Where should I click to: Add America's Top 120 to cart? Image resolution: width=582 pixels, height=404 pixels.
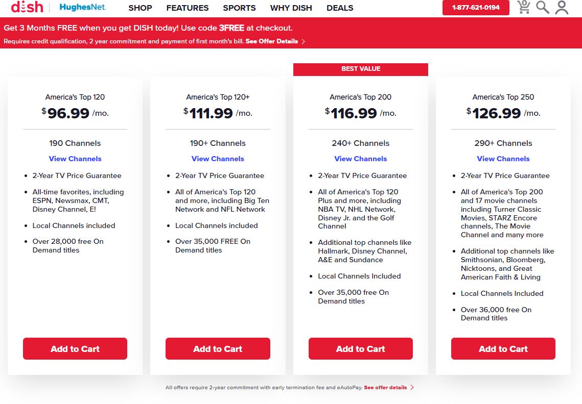pyautogui.click(x=75, y=349)
